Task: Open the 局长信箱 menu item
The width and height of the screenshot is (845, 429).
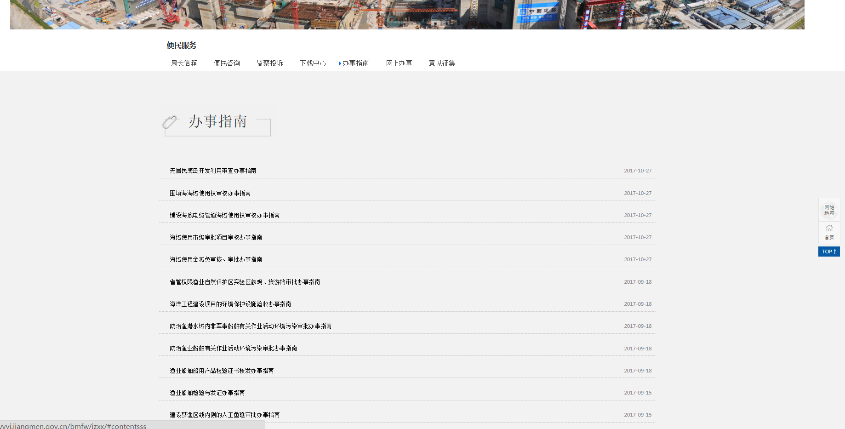Action: point(184,63)
